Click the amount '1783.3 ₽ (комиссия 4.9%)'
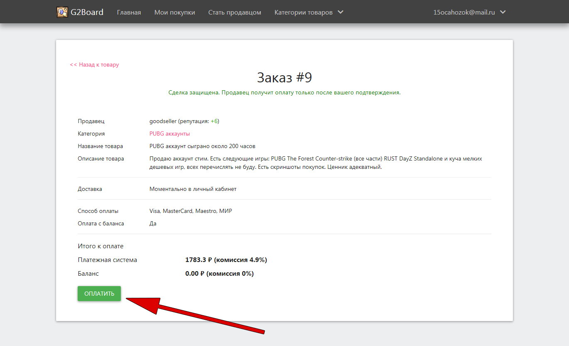This screenshot has height=346, width=569. point(226,260)
